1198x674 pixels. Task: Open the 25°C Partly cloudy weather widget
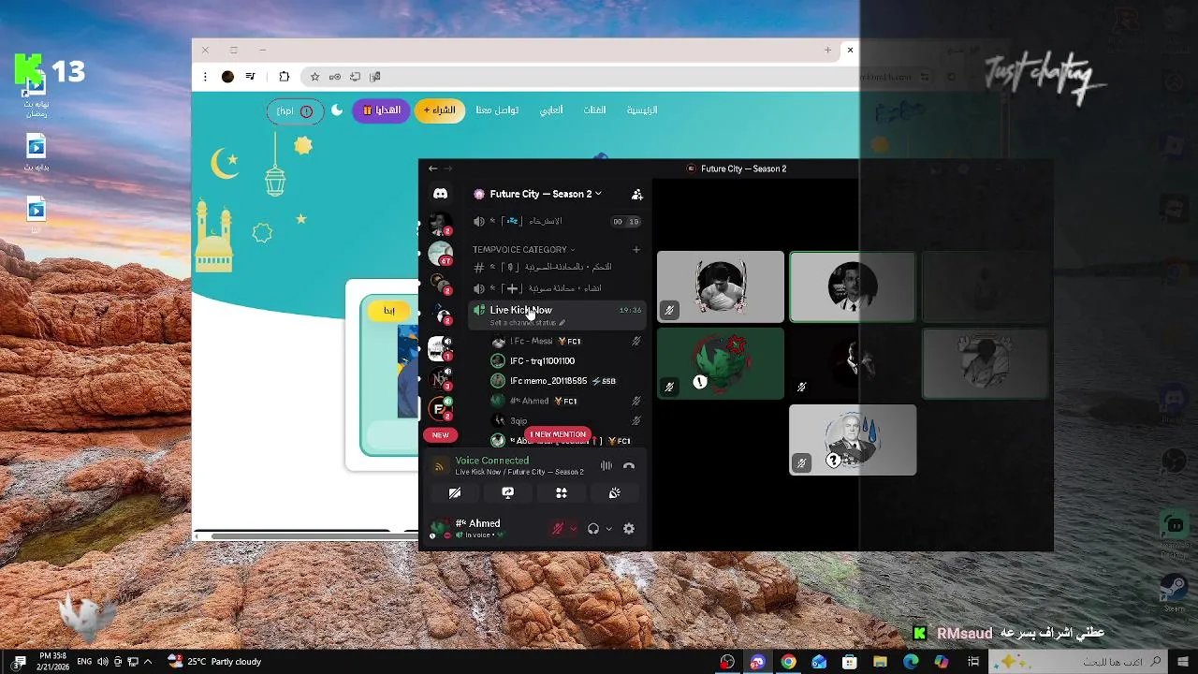(214, 662)
